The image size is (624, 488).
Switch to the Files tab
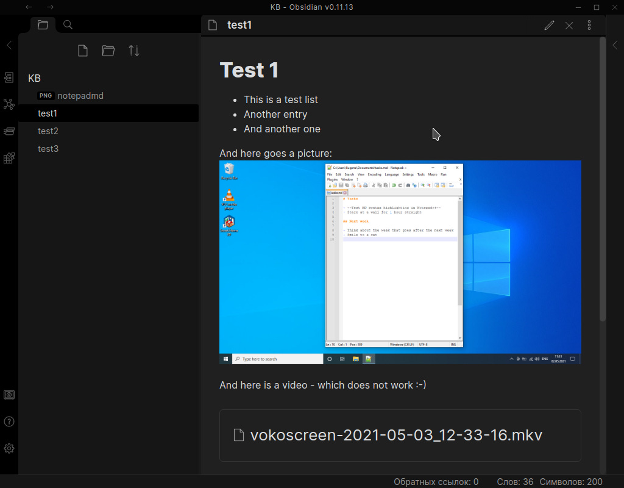pos(43,24)
